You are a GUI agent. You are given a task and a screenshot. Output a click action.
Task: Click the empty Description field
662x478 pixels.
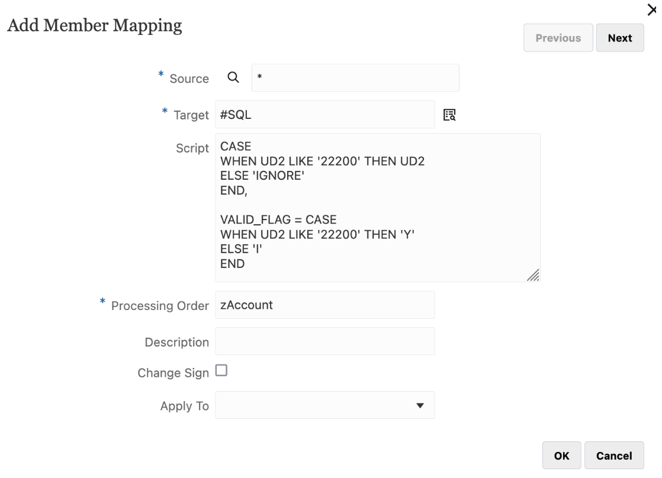[324, 341]
